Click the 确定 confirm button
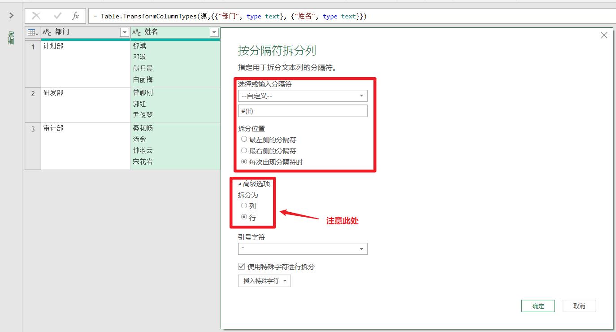This screenshot has height=332, width=616. [538, 306]
